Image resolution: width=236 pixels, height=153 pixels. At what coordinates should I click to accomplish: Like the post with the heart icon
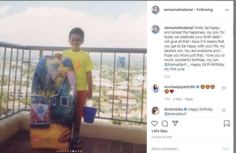pos(154,123)
